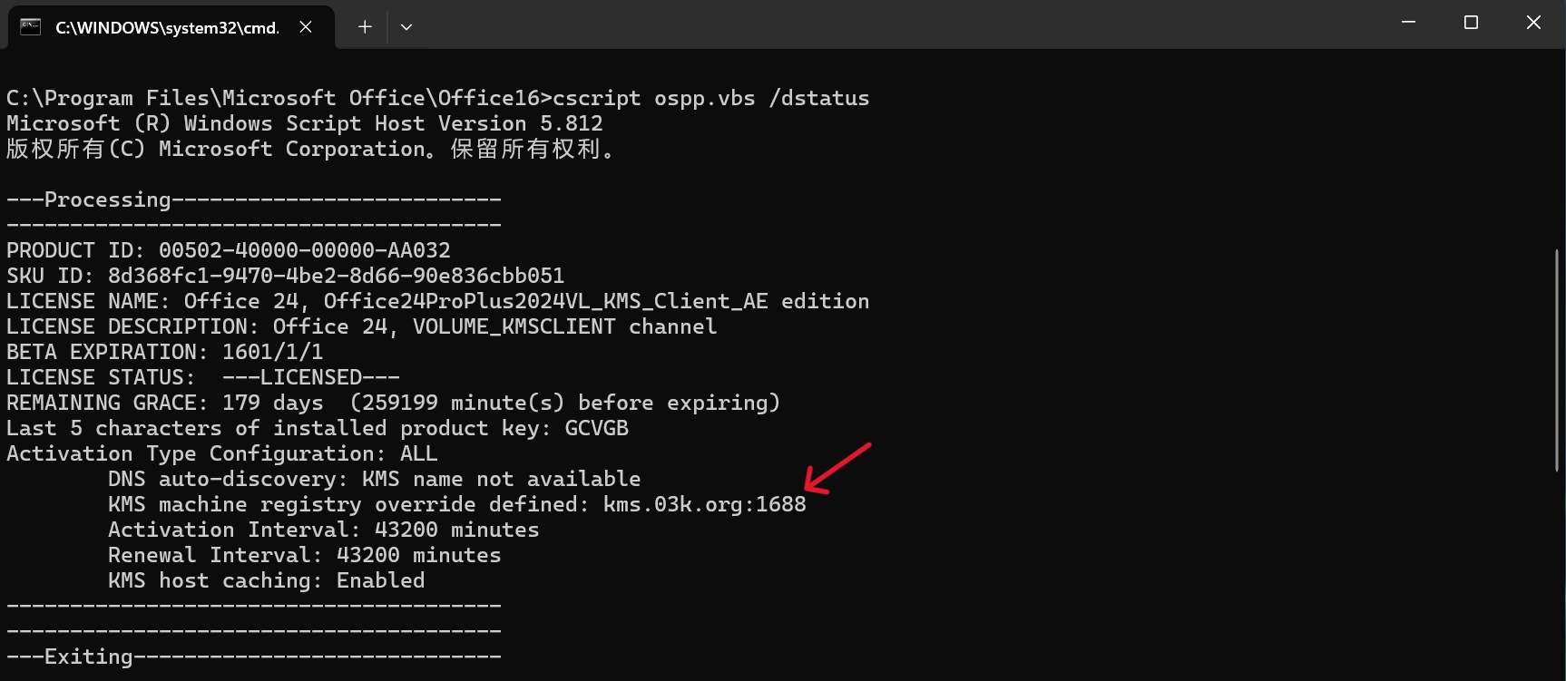
Task: Click the vertical scrollbar thumb
Action: pos(1557,360)
